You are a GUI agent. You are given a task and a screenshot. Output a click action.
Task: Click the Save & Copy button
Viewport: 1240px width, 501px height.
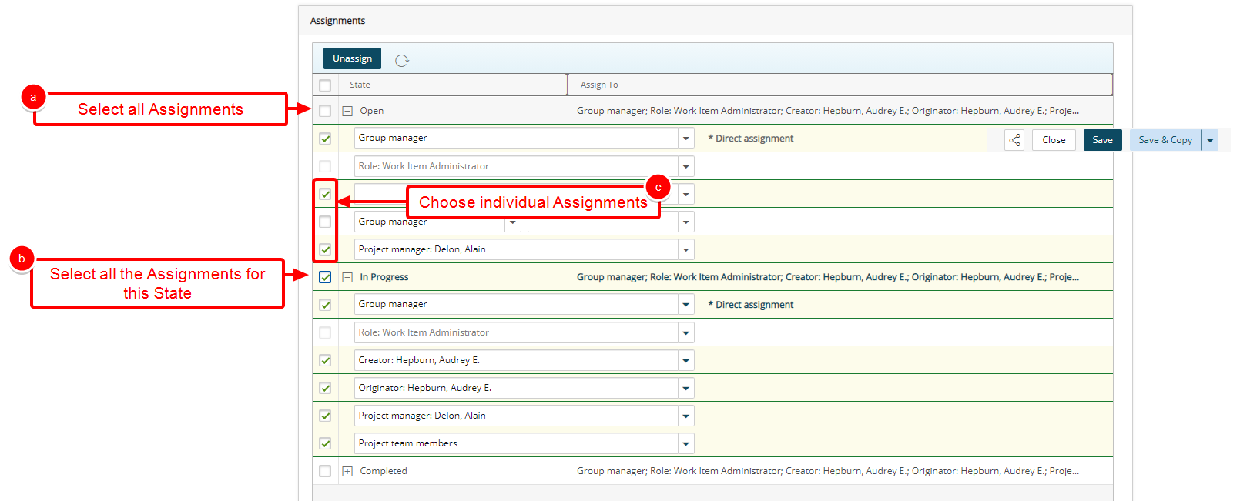tap(1165, 140)
